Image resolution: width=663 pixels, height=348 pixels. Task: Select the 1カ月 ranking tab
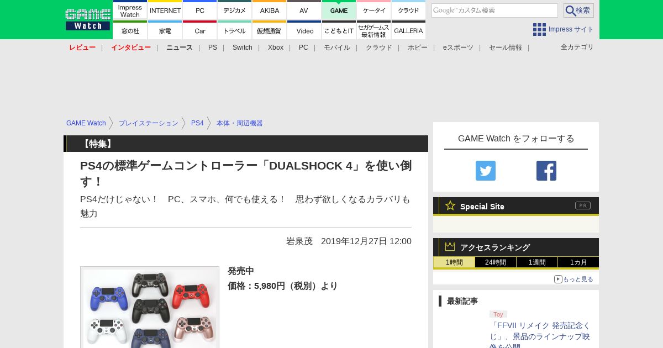[x=578, y=262]
